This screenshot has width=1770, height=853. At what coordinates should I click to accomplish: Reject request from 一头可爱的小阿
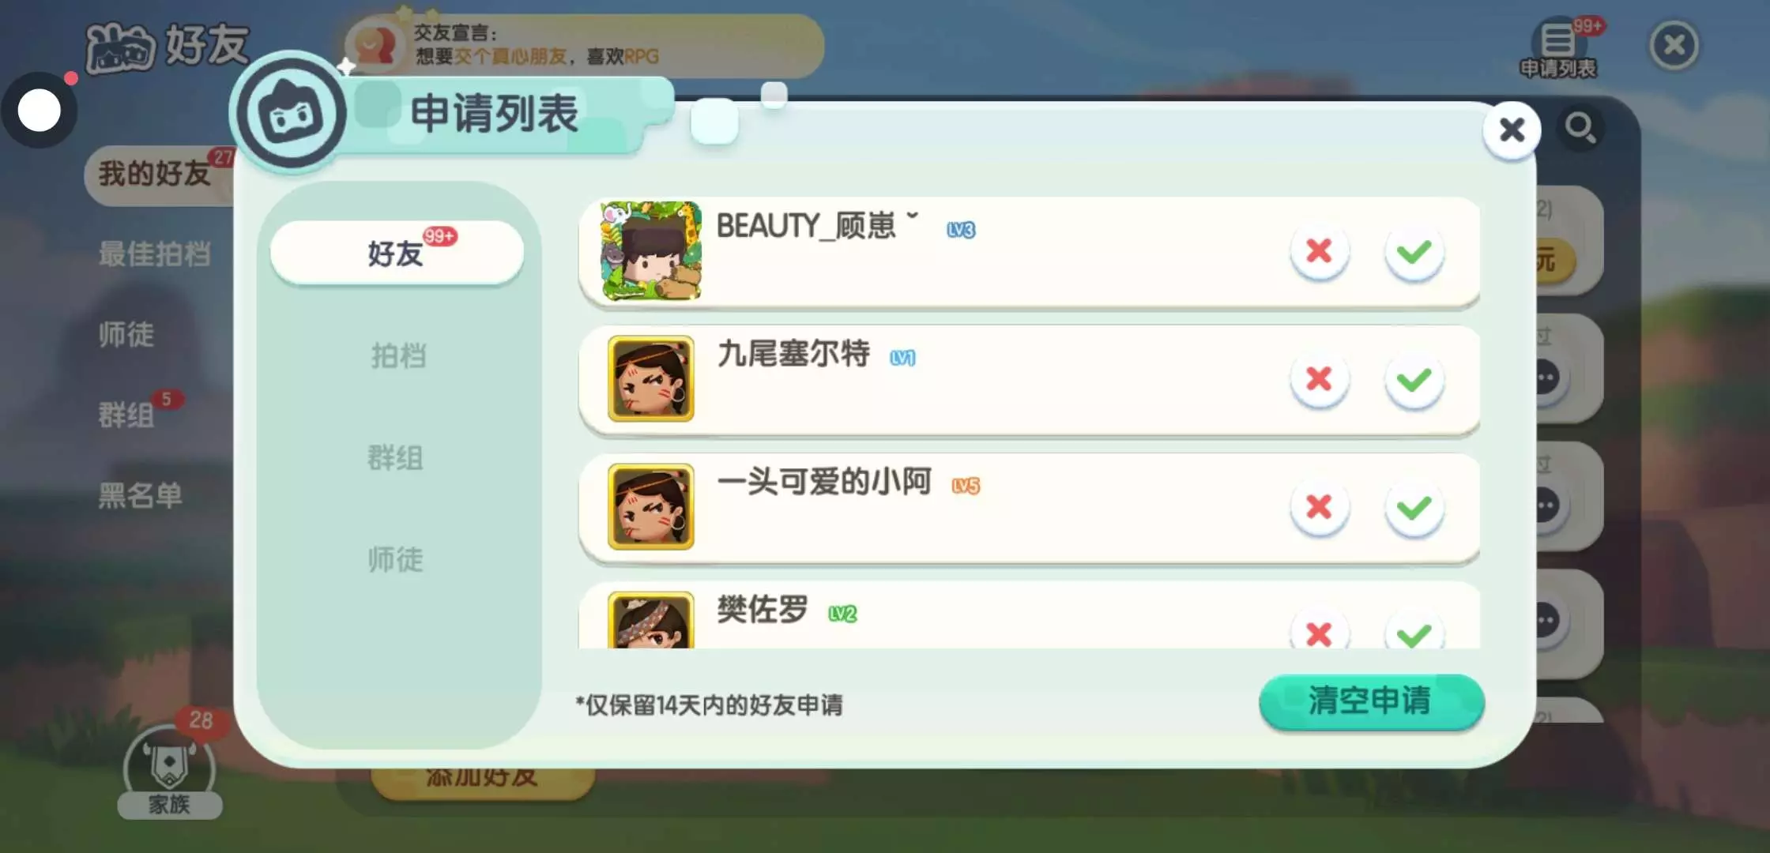pyautogui.click(x=1319, y=508)
